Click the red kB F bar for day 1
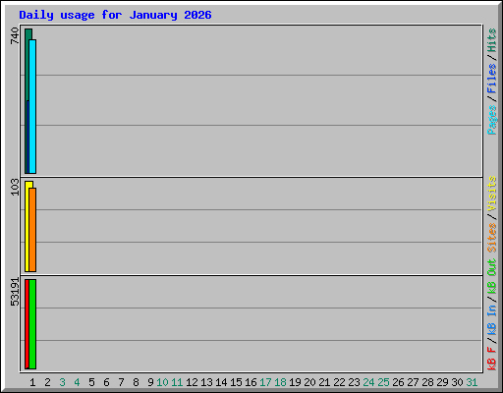This screenshot has width=503, height=393. coord(27,324)
